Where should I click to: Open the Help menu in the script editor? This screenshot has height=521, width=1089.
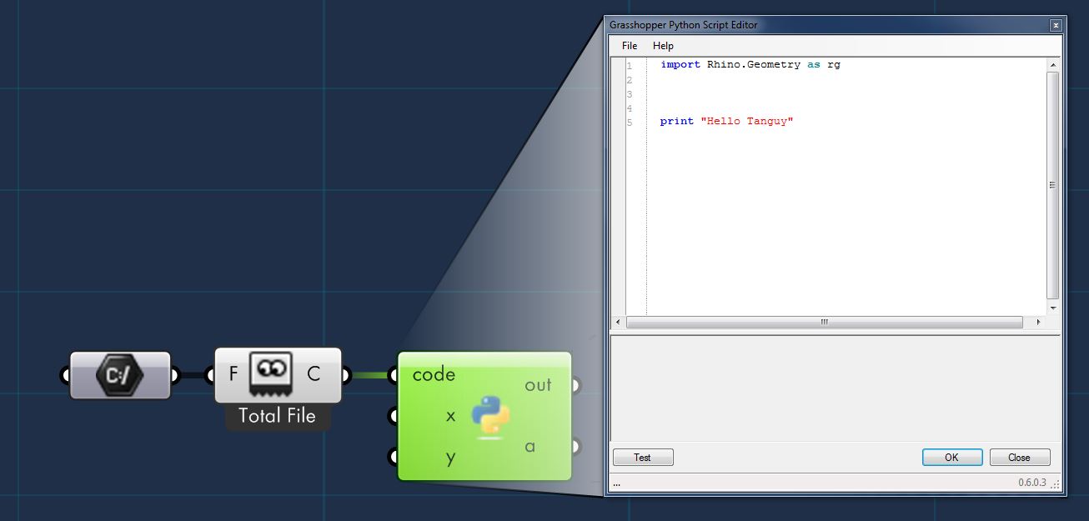tap(663, 46)
